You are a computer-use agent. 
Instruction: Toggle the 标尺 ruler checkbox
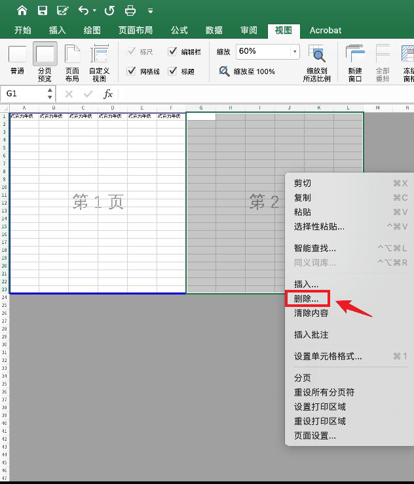(131, 52)
